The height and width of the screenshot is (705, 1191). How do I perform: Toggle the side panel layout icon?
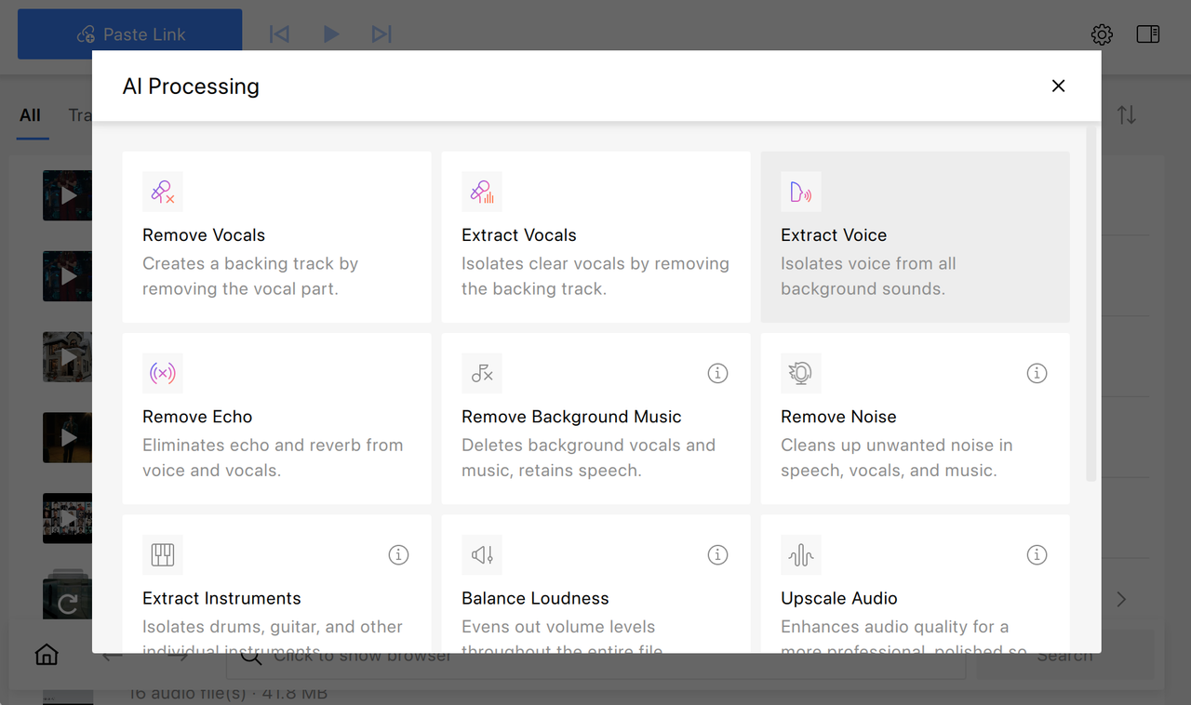pos(1148,34)
